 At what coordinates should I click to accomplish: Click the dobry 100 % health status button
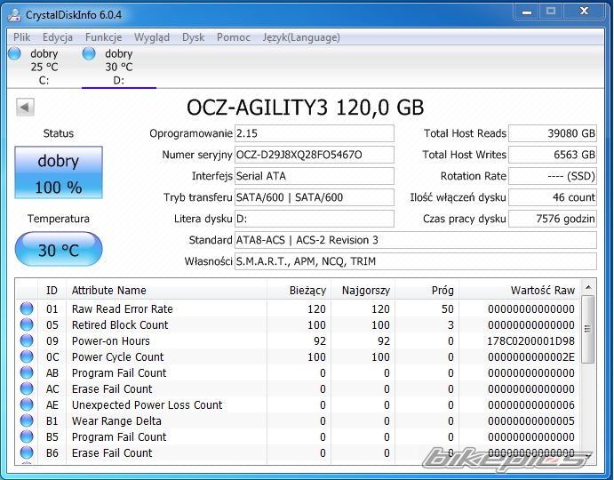[59, 172]
